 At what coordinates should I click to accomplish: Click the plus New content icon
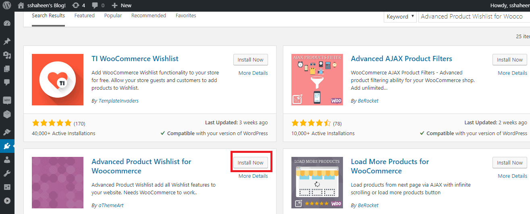click(114, 6)
